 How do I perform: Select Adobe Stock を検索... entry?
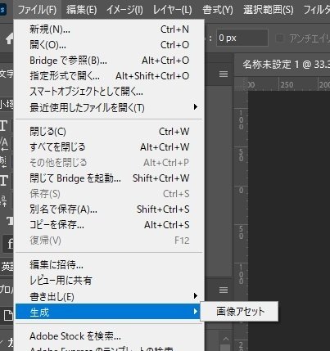tap(109, 336)
